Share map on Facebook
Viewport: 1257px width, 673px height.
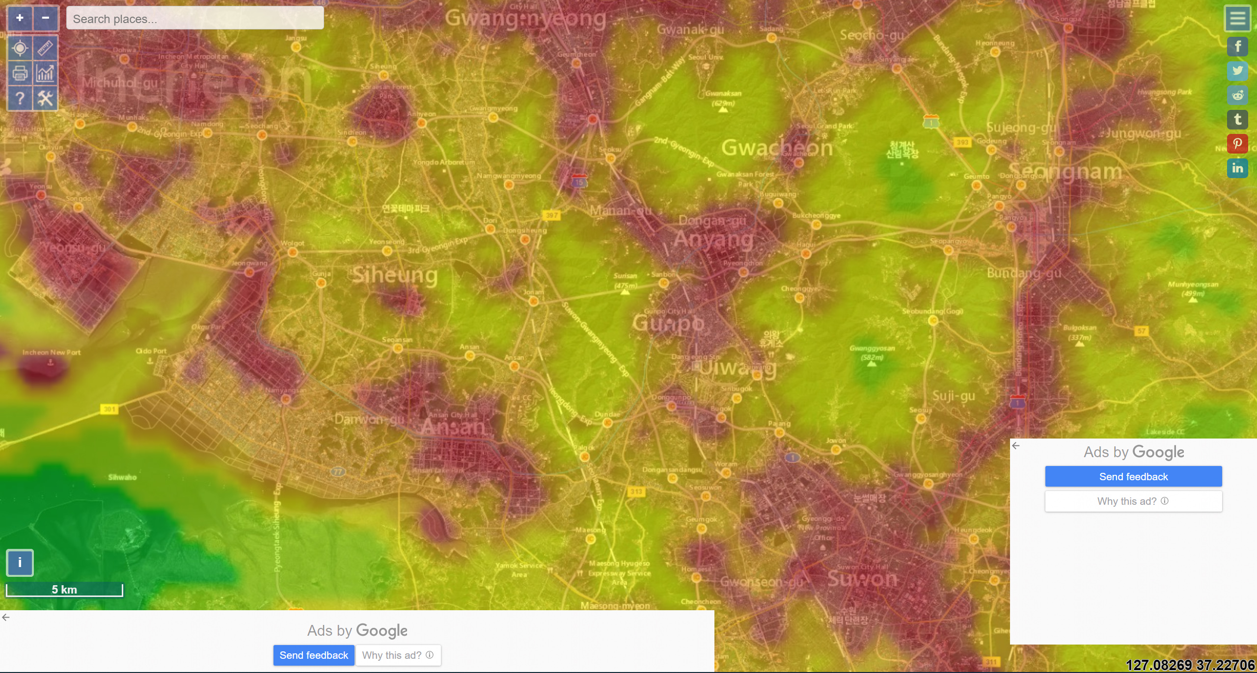tap(1237, 47)
